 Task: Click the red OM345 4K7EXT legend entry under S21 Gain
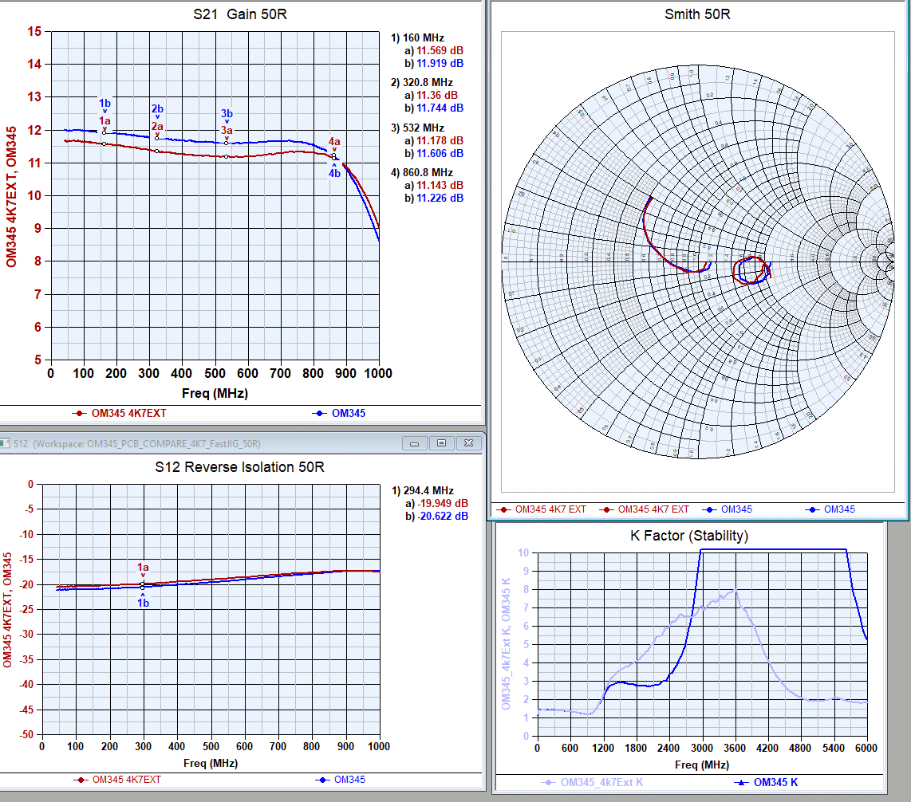119,414
